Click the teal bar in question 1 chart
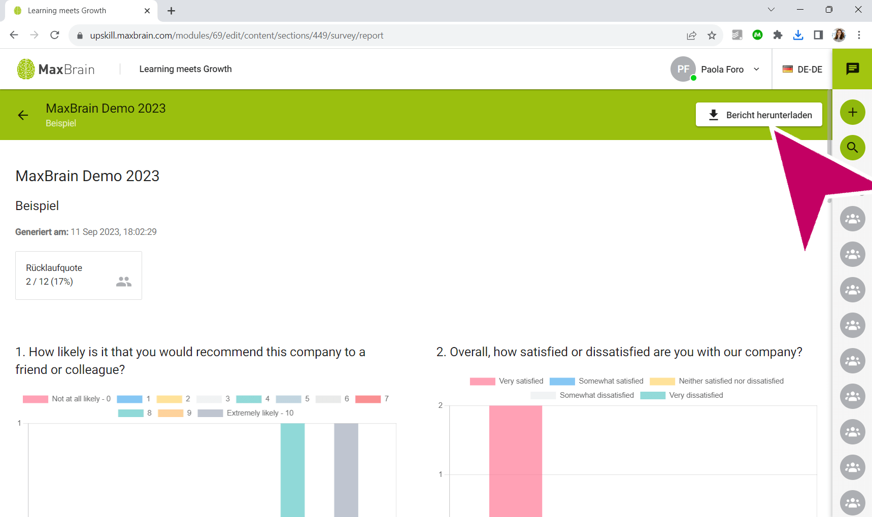Image resolution: width=872 pixels, height=517 pixels. tap(292, 470)
